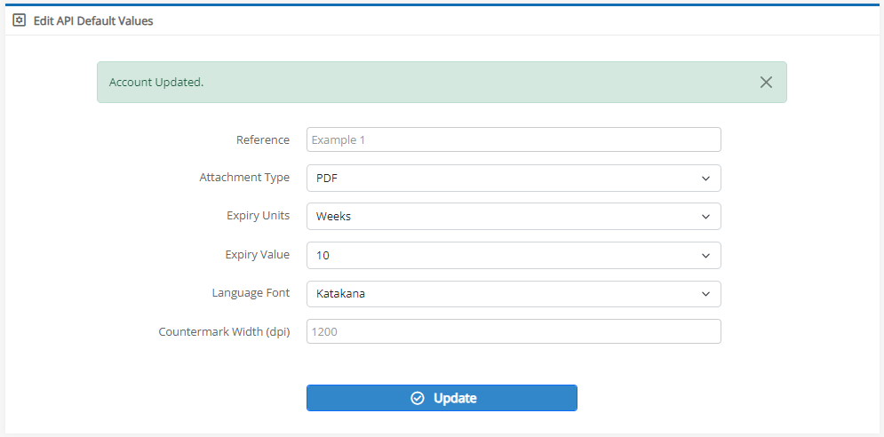Click the Language Font label
884x437 pixels.
pyautogui.click(x=251, y=293)
